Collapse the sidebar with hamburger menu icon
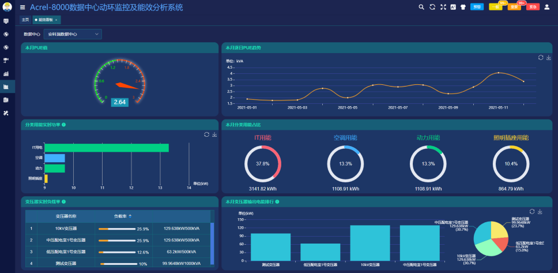 point(22,8)
